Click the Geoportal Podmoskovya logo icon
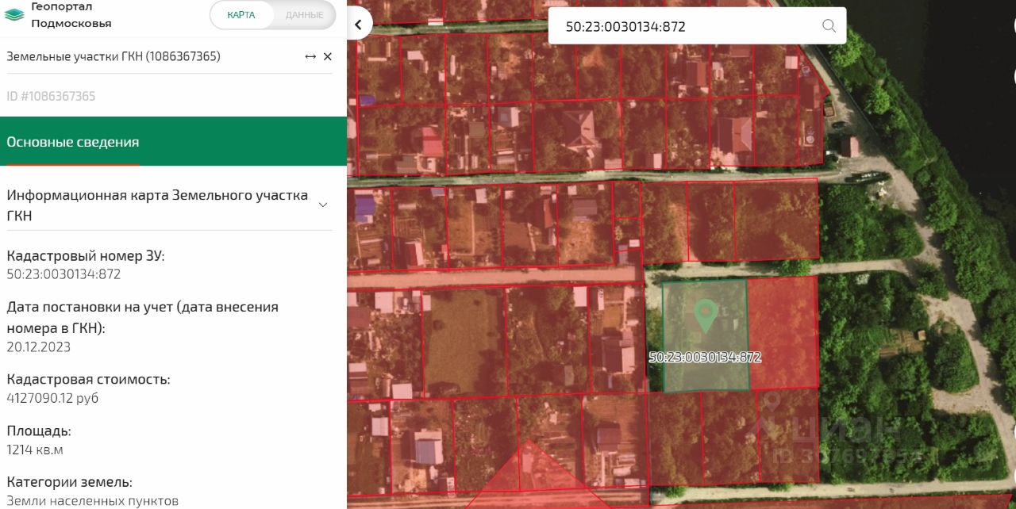Screen dimensions: 1016x509 pyautogui.click(x=14, y=14)
